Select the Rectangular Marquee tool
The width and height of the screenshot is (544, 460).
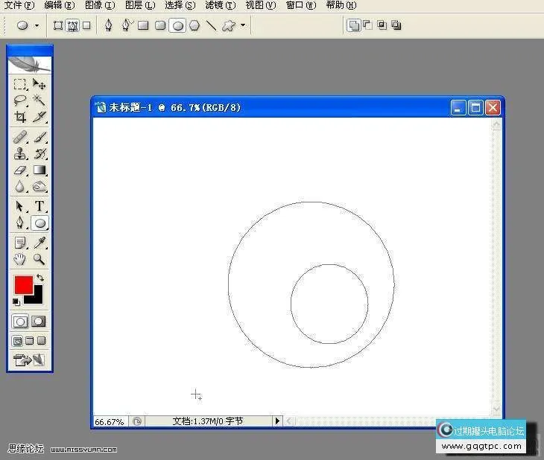(x=20, y=84)
